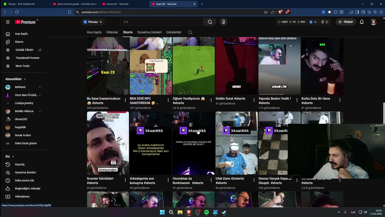
Task: Switch to Gönderiler channel tab
Action: [174, 32]
